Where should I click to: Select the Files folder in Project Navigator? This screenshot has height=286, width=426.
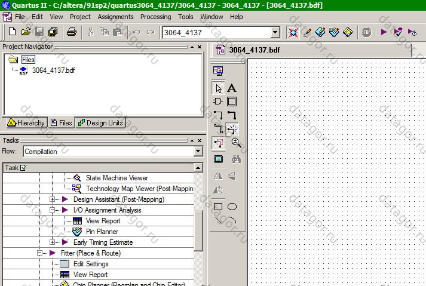click(x=28, y=60)
